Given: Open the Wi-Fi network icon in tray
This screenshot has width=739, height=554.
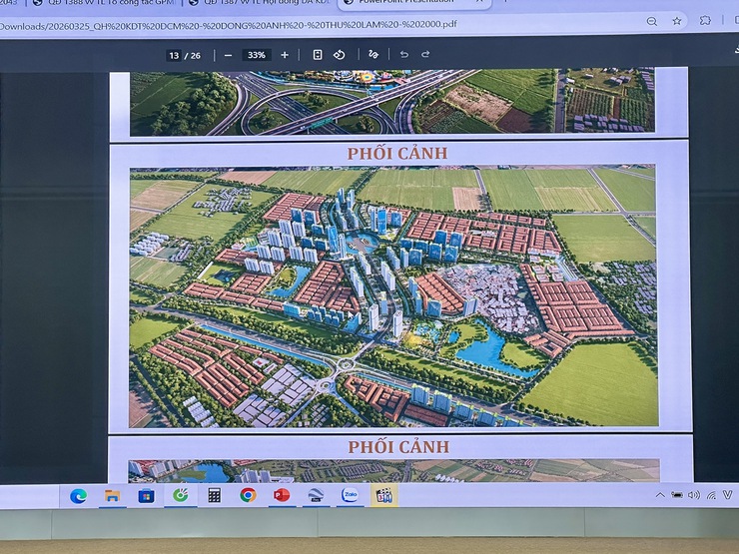Looking at the screenshot, I should coord(711,495).
